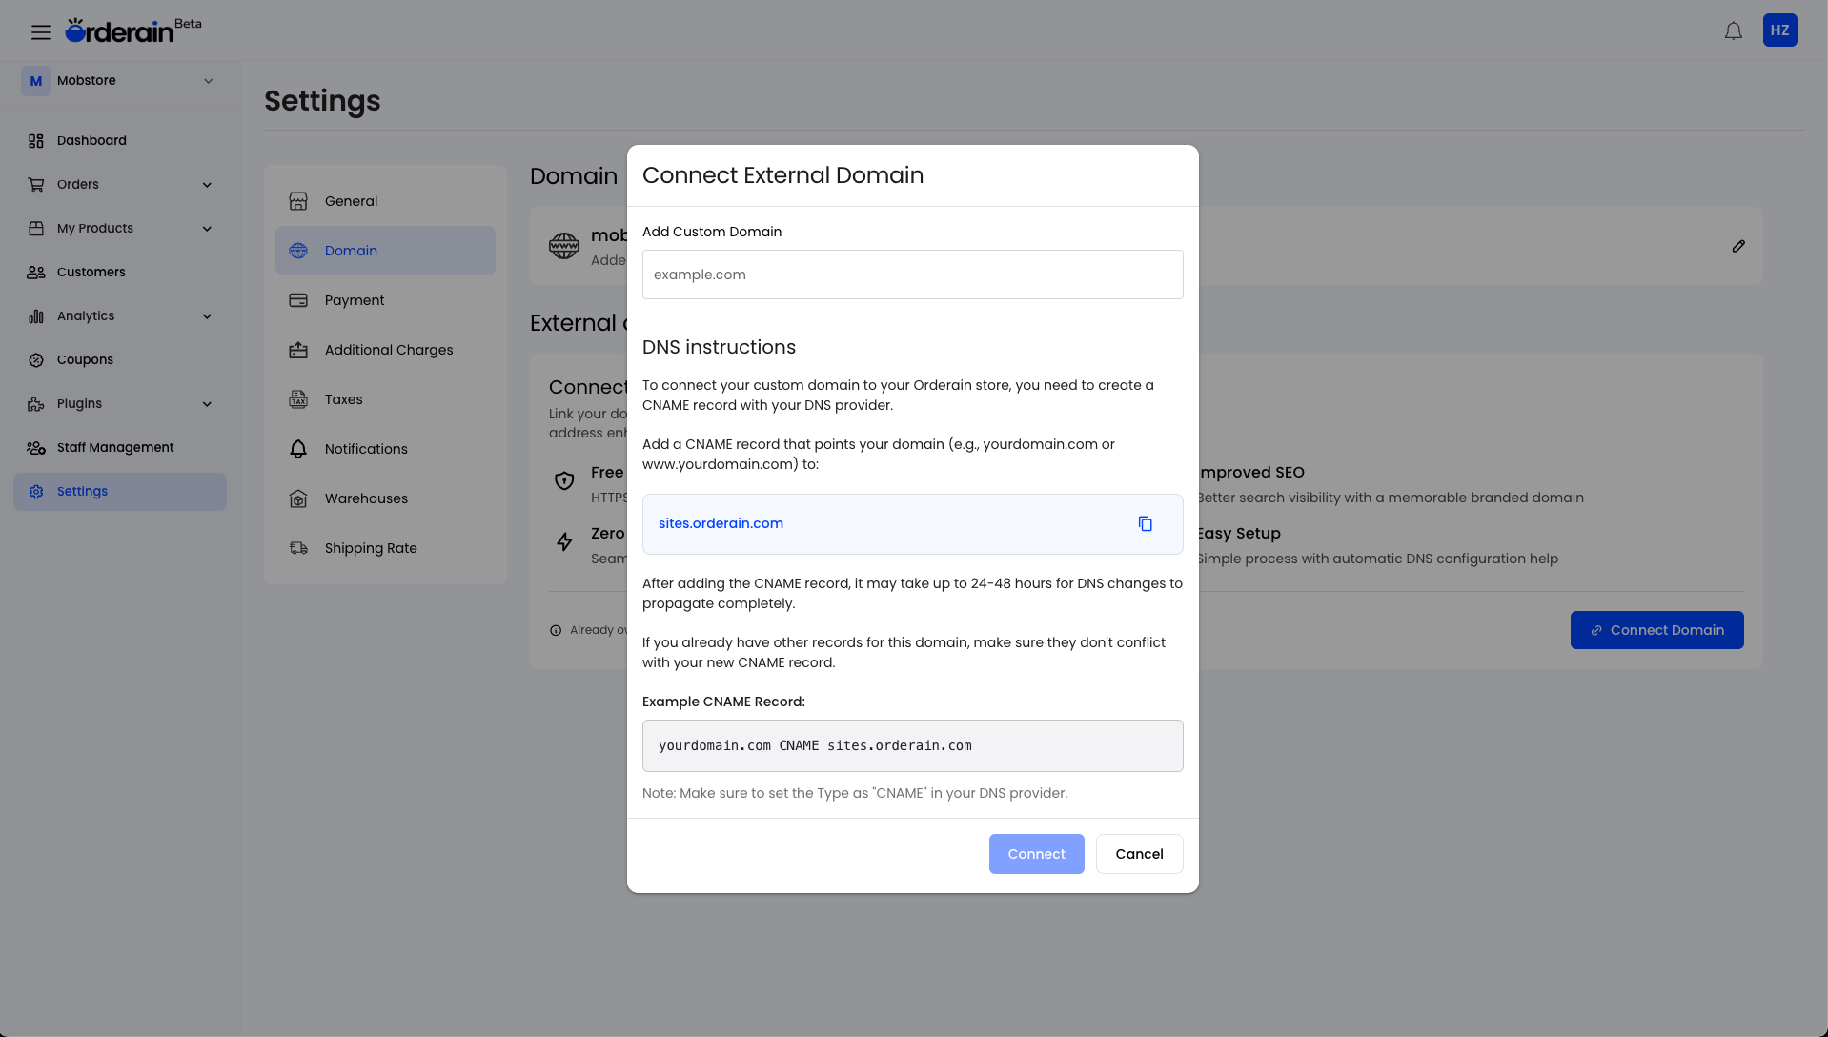Open the Payment settings tab
The image size is (1828, 1037).
pos(355,300)
